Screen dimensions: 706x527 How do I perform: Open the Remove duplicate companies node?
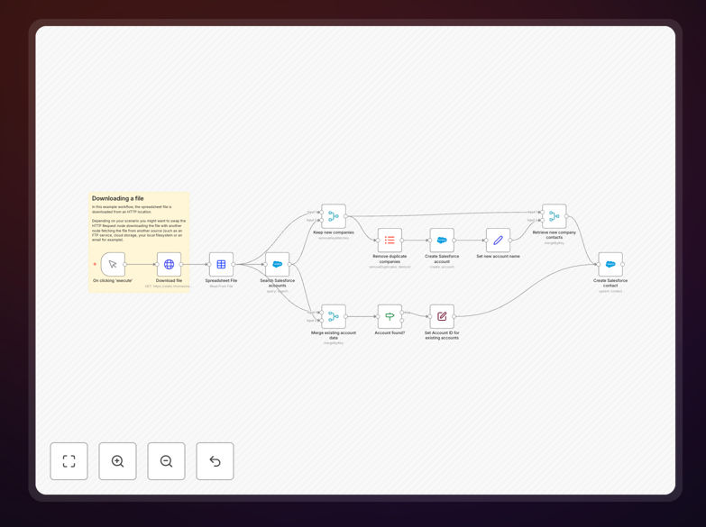pyautogui.click(x=390, y=240)
